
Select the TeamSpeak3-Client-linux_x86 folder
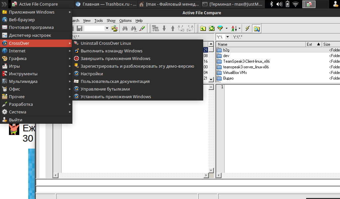(x=278, y=61)
